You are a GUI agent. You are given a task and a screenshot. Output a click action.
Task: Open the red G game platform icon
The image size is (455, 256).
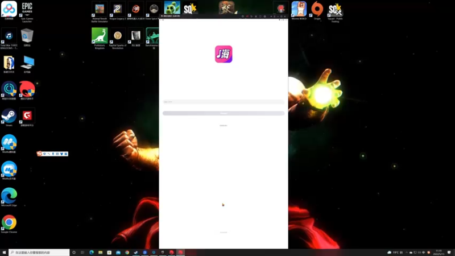tap(27, 116)
